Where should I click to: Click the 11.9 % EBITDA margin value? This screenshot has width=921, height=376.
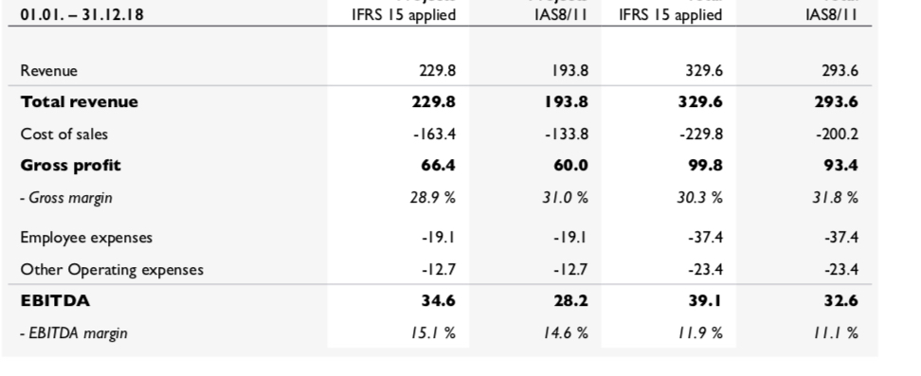(699, 333)
